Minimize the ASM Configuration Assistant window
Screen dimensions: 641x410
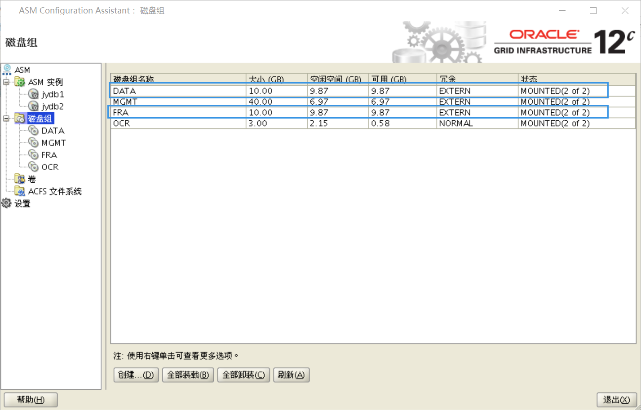click(562, 10)
